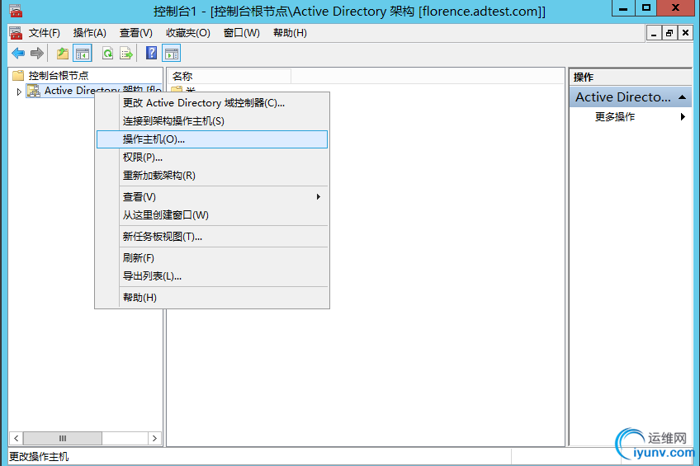This screenshot has width=700, height=466.
Task: Open the 文件(F) menu
Action: coord(45,33)
